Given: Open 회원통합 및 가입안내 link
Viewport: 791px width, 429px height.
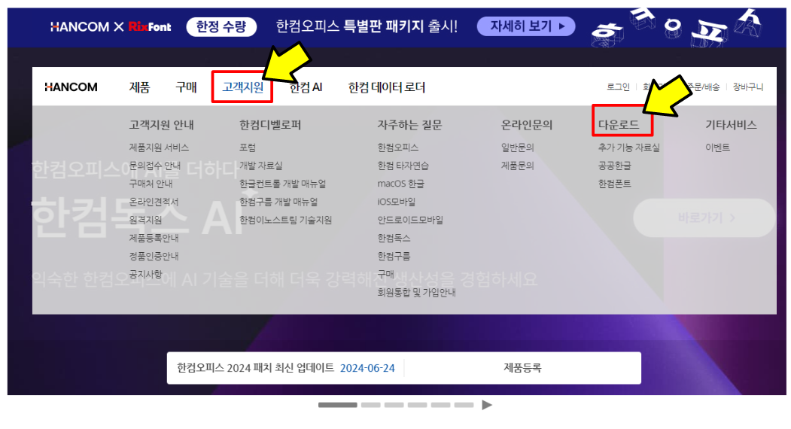Looking at the screenshot, I should coord(417,292).
